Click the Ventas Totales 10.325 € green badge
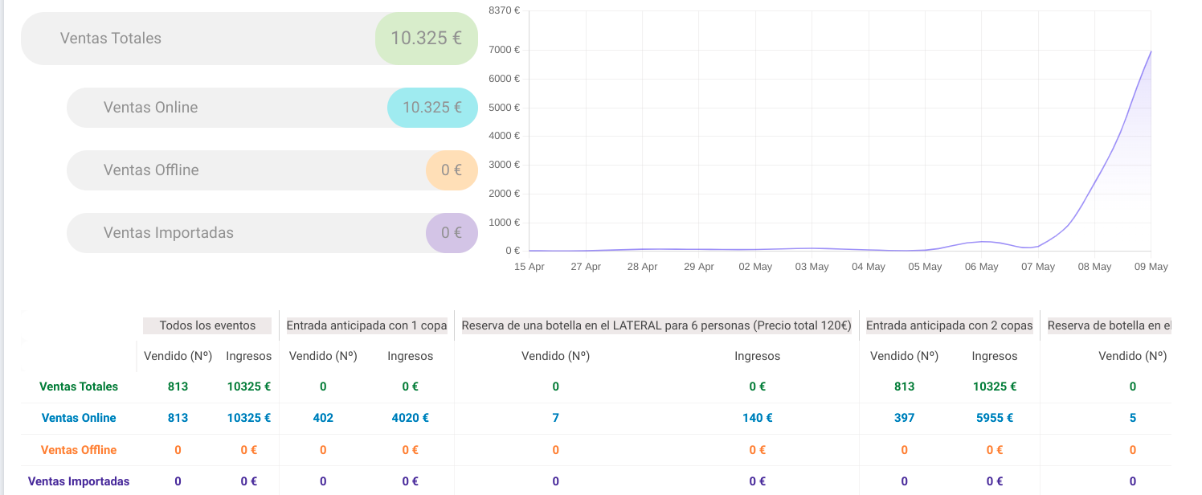The image size is (1202, 495). tap(427, 39)
